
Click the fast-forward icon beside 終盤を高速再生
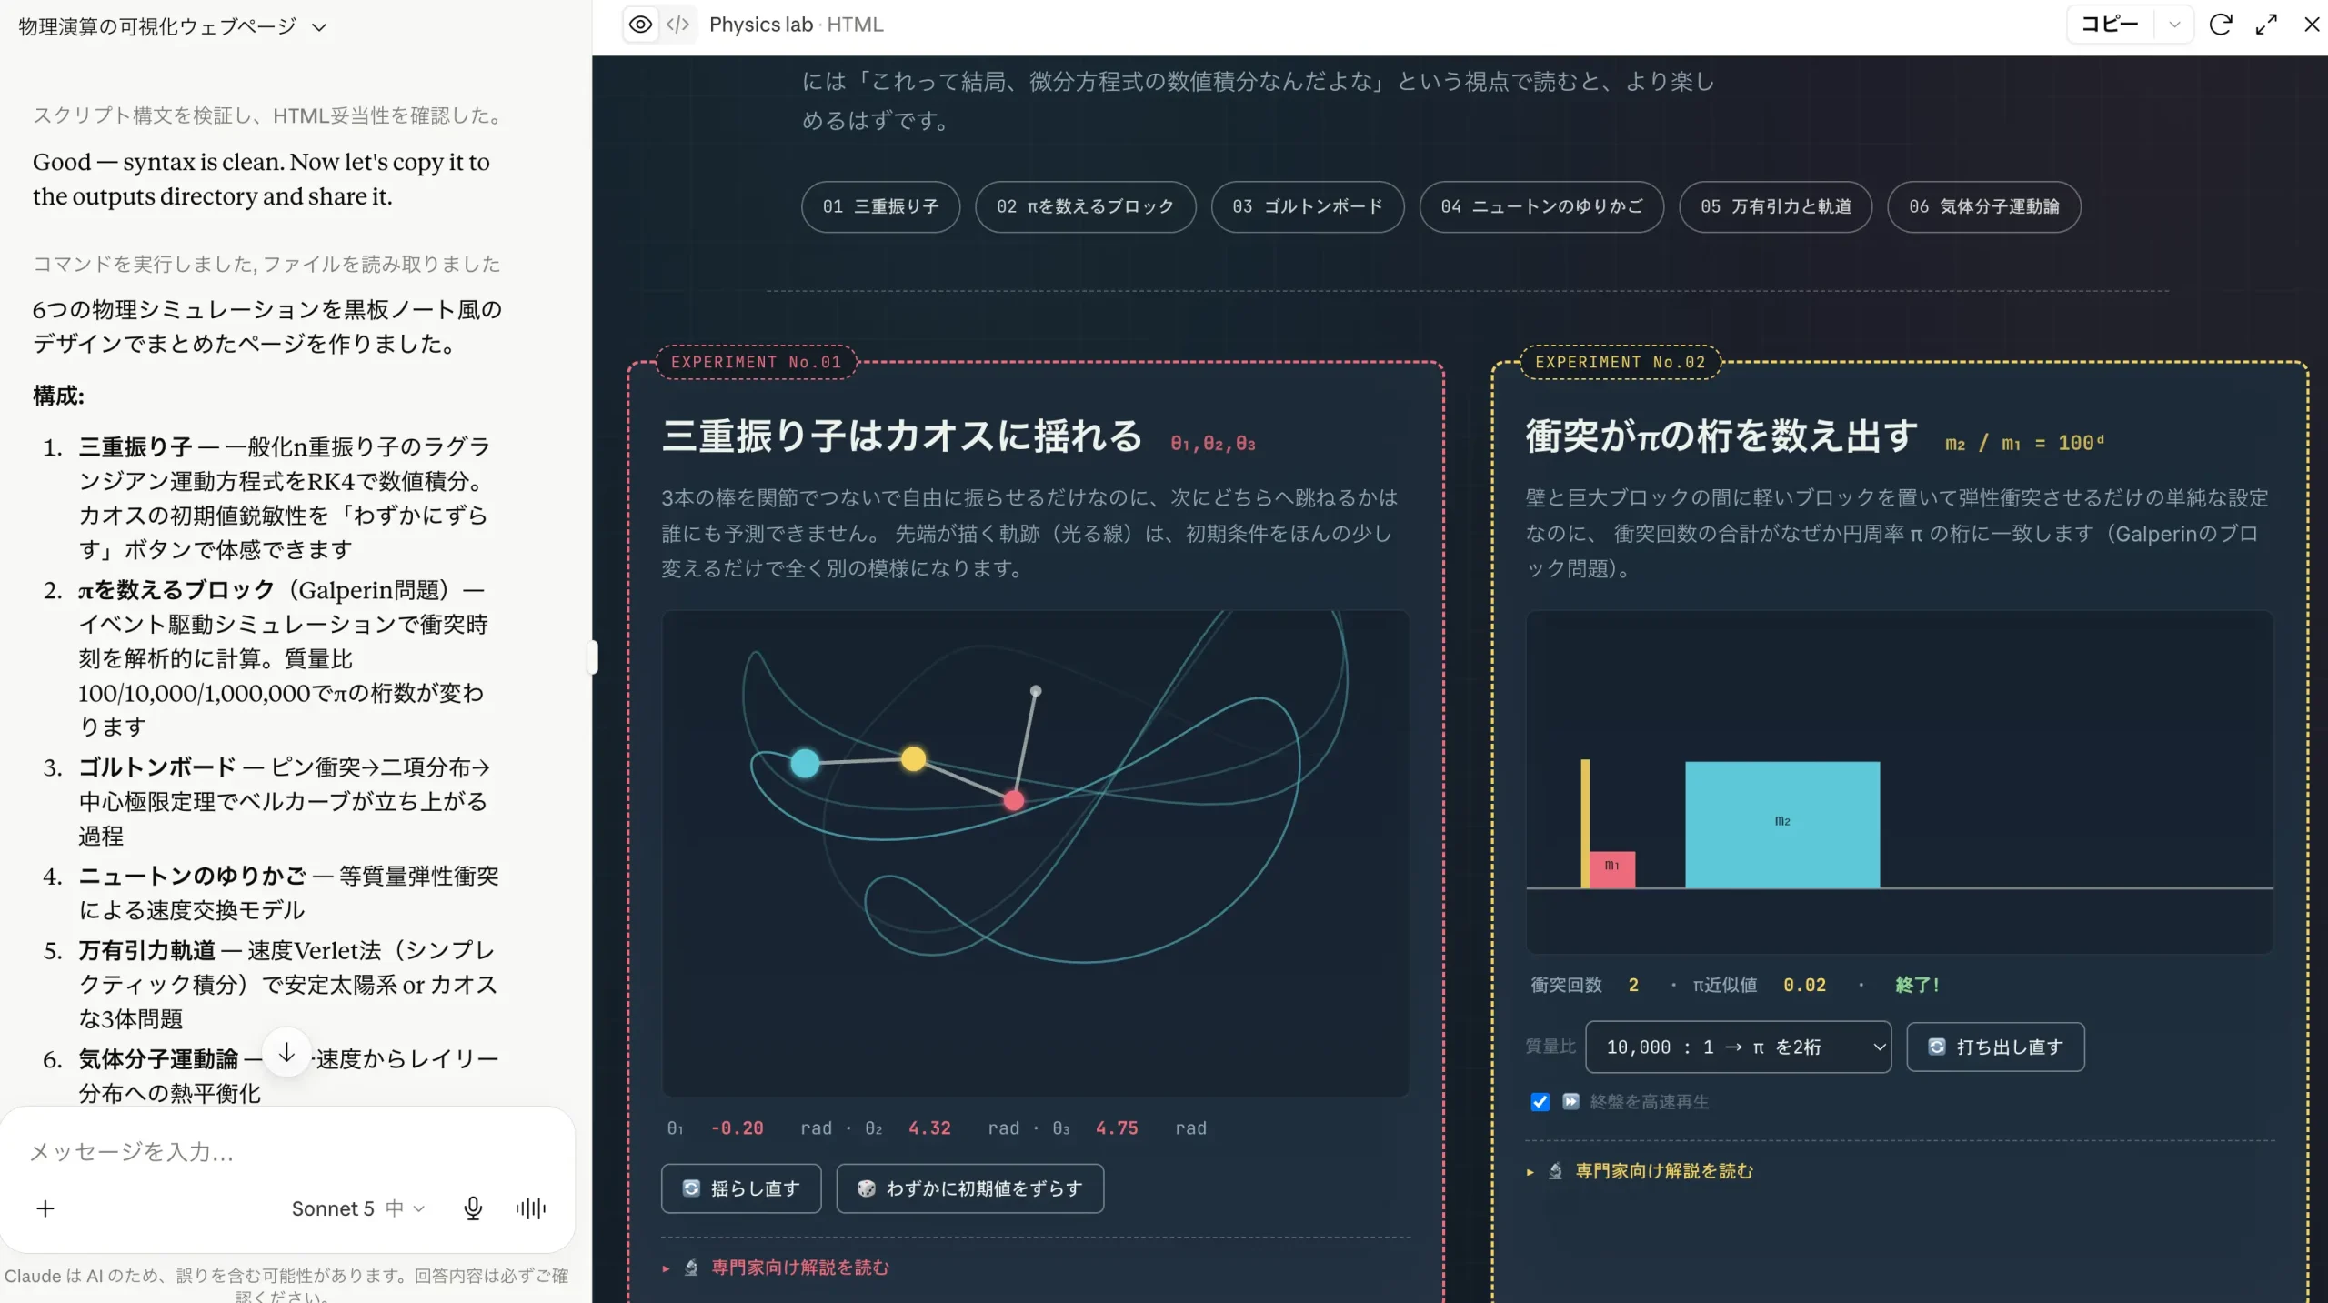point(1570,1101)
